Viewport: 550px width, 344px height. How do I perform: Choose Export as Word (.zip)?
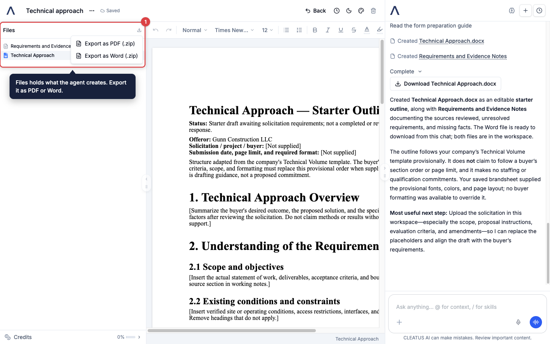[107, 56]
